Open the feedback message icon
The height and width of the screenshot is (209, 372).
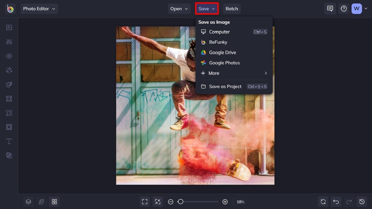pos(330,9)
